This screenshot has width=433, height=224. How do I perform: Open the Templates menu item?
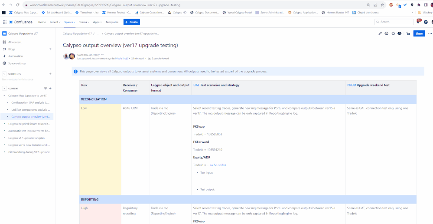coord(112,22)
